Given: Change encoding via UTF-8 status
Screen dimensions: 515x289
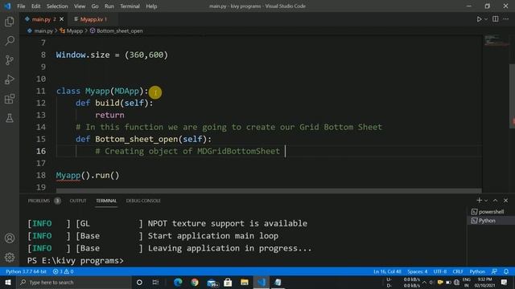Looking at the screenshot, I should coord(440,271).
